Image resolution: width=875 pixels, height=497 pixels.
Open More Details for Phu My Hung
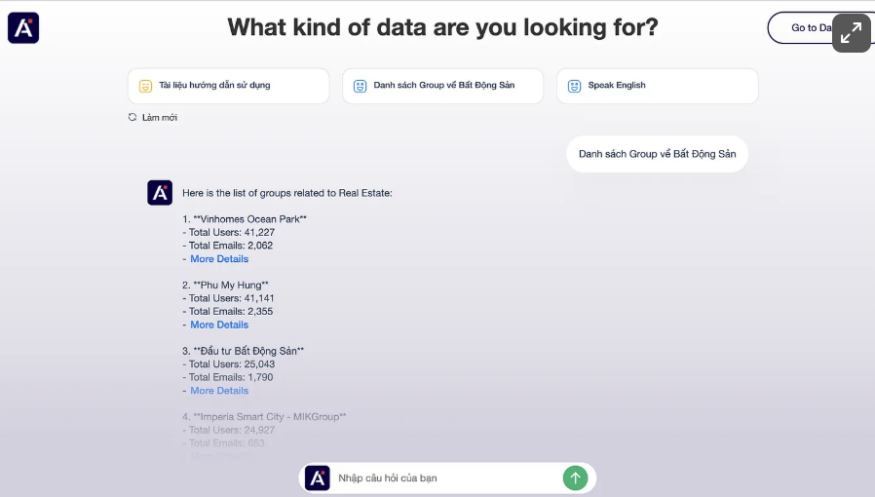click(219, 325)
